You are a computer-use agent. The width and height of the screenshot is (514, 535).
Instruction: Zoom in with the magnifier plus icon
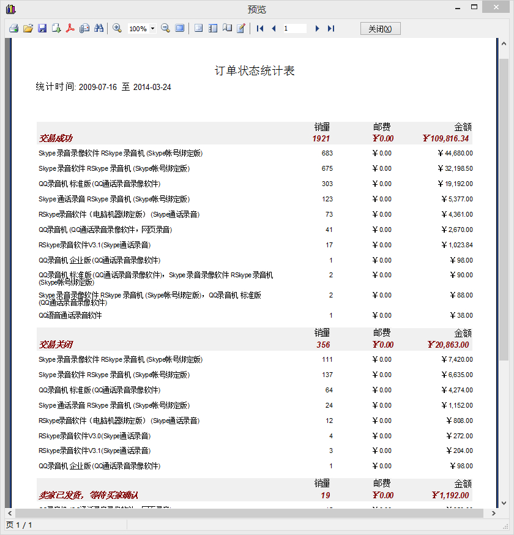(117, 28)
